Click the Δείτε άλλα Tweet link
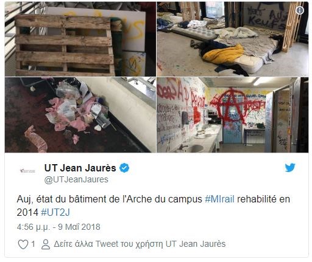This screenshot has width=312, height=262. [x=140, y=244]
